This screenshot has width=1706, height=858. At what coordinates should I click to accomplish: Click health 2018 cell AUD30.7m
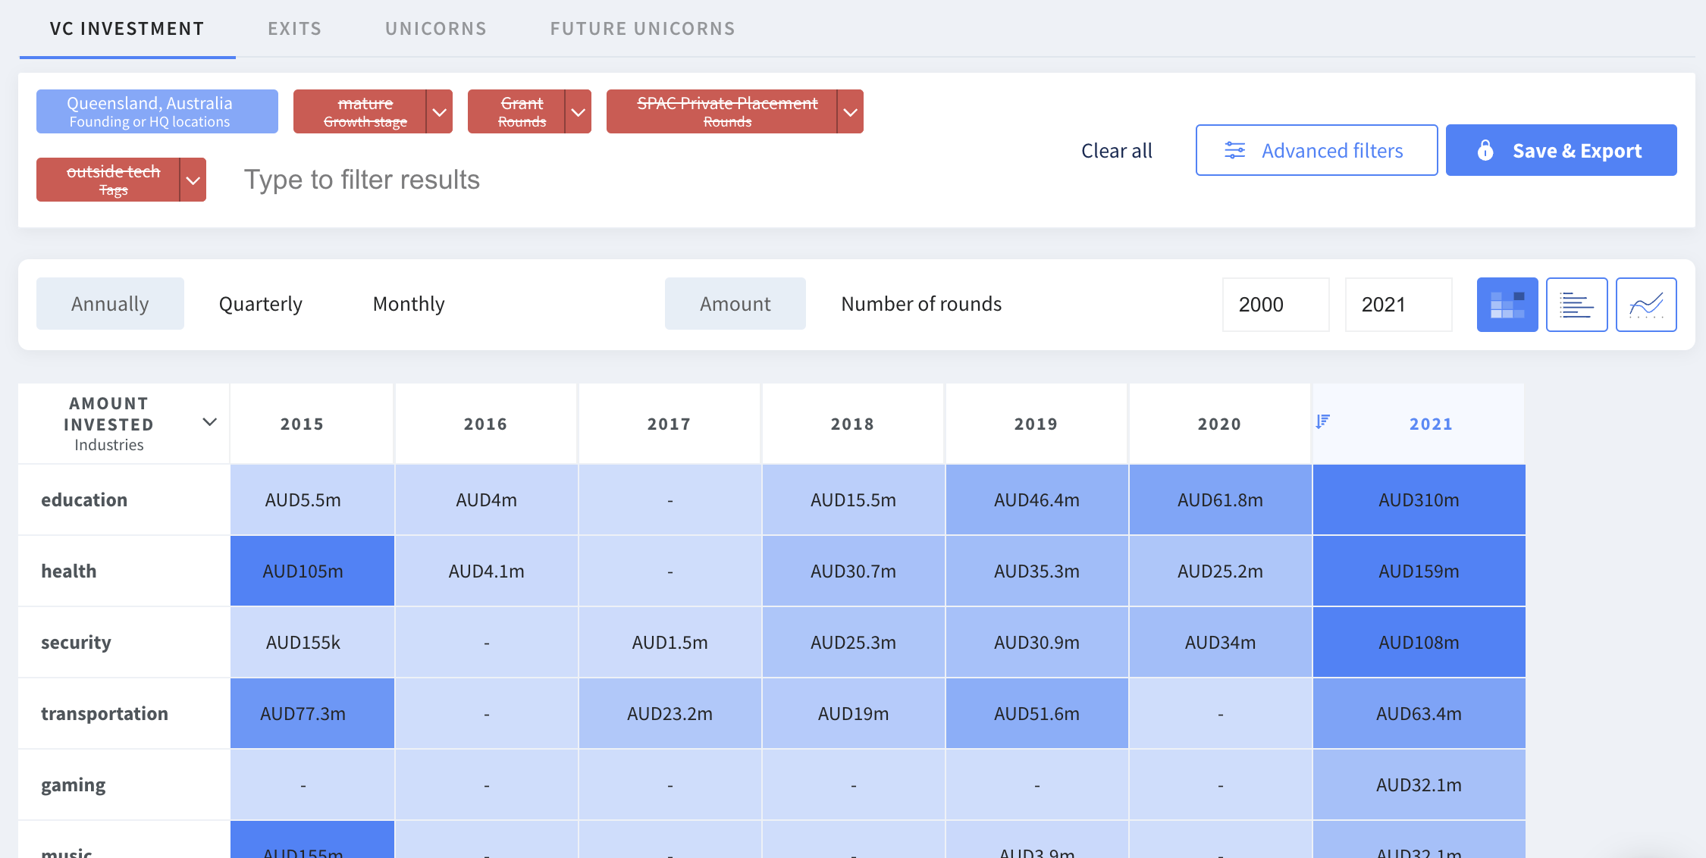[853, 571]
